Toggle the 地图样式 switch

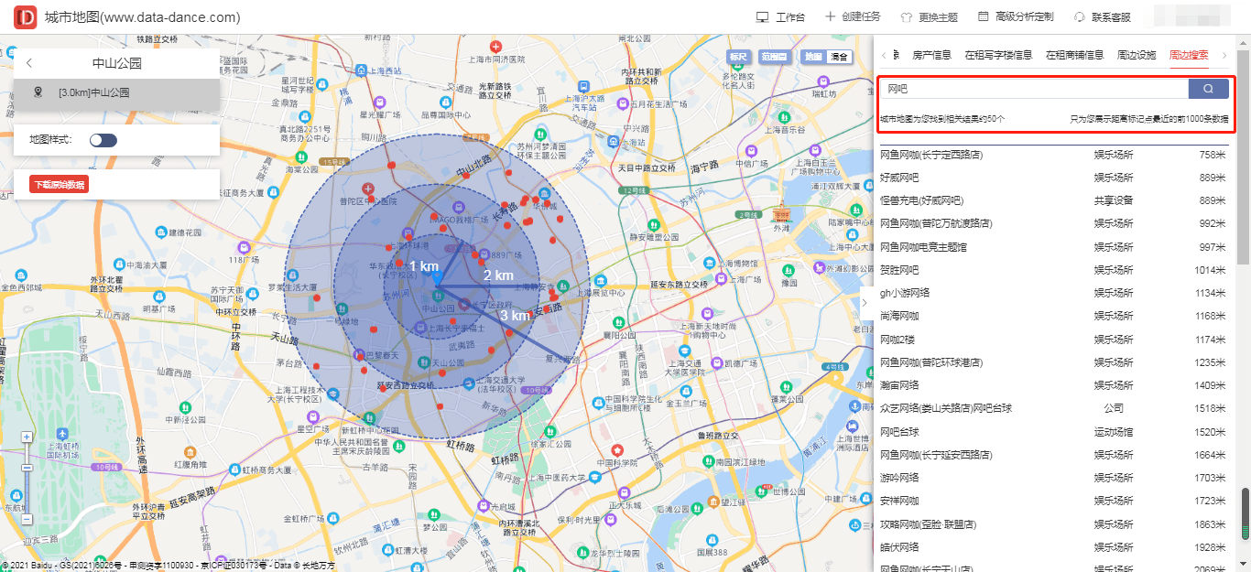[103, 140]
